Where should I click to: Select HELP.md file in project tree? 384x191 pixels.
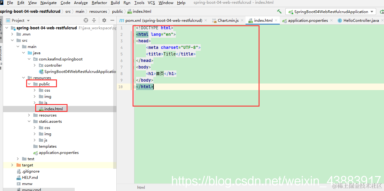point(30,178)
